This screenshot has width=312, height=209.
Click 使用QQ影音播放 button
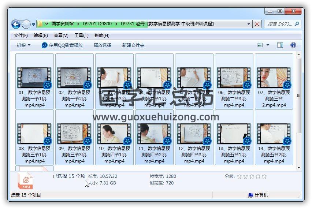click(62, 45)
